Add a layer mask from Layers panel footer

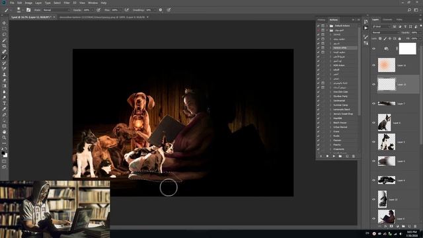(x=391, y=226)
